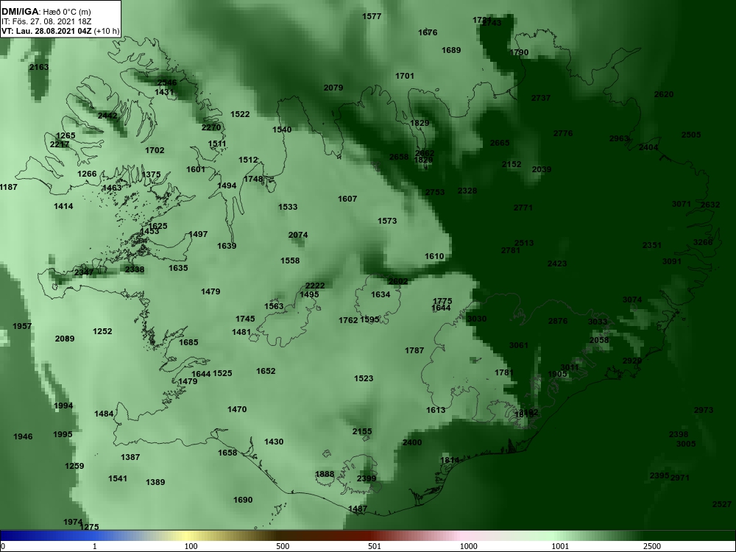The width and height of the screenshot is (736, 552).
Task: Click the map value 2442
Action: 107,116
